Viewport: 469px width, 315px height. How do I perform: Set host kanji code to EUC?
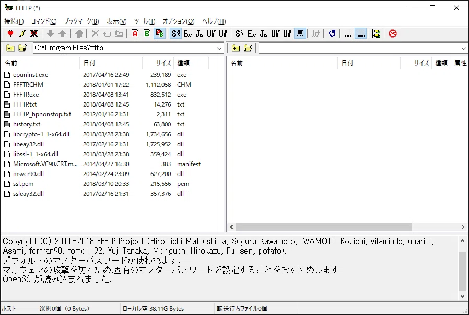252,33
